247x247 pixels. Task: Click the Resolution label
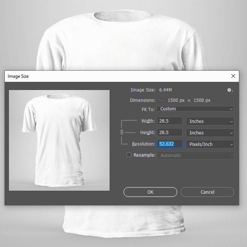(144, 144)
